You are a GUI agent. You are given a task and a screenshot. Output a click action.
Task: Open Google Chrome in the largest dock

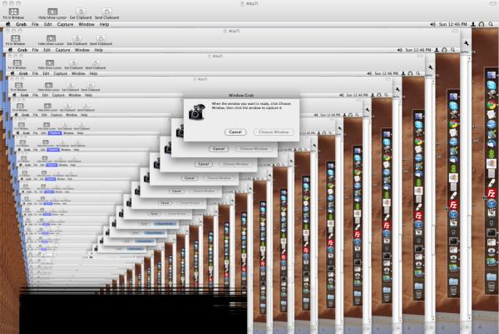(492, 104)
